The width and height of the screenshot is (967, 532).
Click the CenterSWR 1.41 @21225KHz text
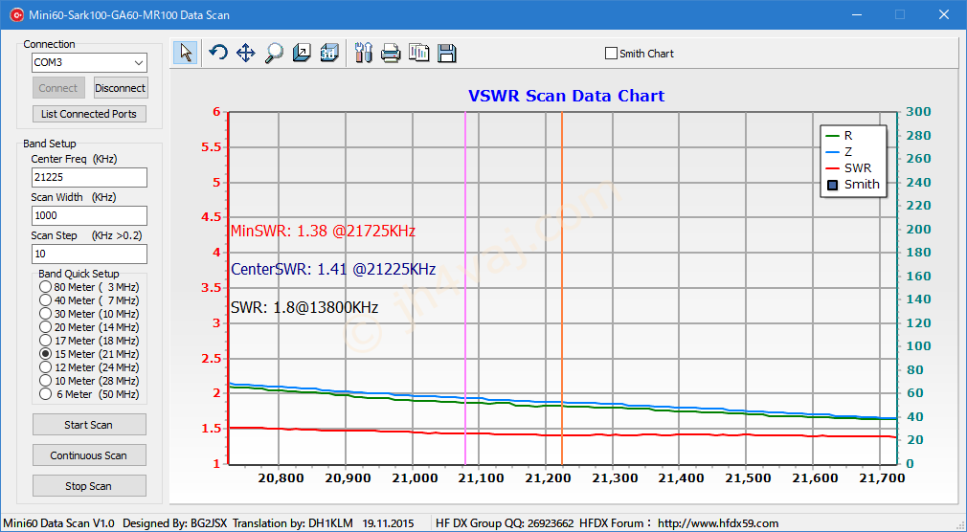click(333, 270)
